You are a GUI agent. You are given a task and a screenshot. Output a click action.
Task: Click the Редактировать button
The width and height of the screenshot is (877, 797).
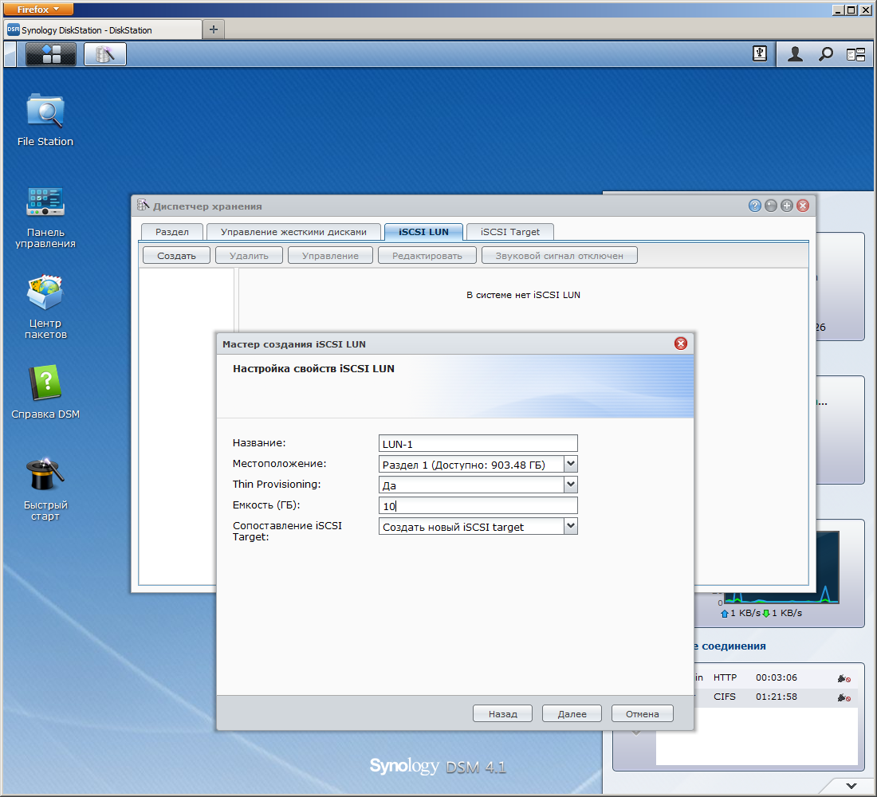point(427,256)
